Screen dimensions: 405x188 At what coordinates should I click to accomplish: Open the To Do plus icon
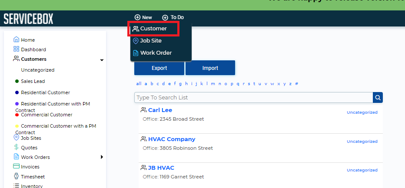click(x=165, y=17)
